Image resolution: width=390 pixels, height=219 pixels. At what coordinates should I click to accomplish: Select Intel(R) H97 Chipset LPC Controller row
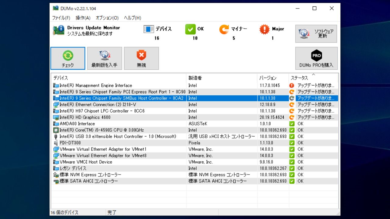point(195,111)
